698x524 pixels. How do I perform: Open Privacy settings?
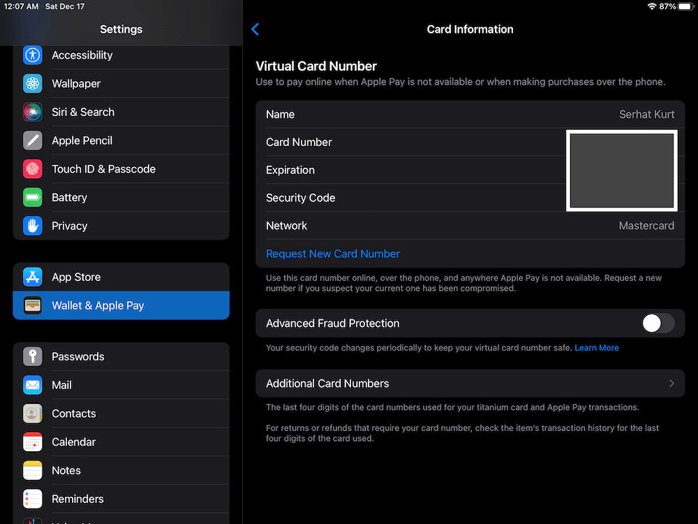(x=121, y=226)
